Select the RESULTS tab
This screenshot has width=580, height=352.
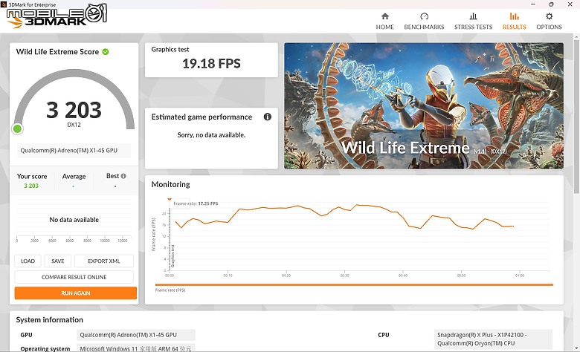pos(514,22)
